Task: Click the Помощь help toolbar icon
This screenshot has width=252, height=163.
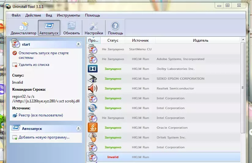Action: coord(115,28)
